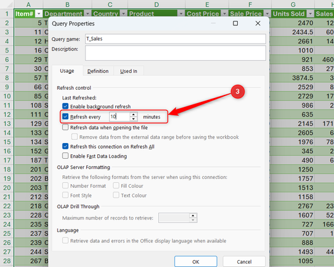
Task: Increase maximum records to retrieve spinner
Action: point(193,215)
